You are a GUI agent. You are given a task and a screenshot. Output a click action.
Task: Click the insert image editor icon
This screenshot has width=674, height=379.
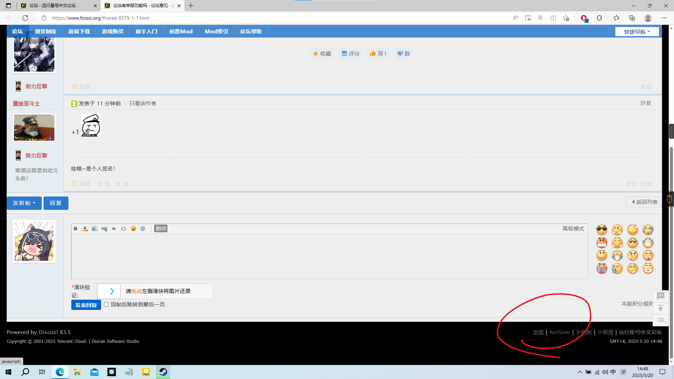tap(95, 228)
